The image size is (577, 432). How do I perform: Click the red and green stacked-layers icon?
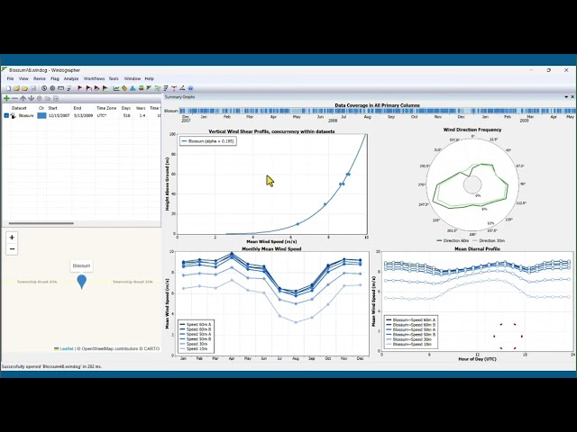coord(141,88)
